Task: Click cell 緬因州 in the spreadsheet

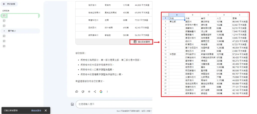Action: 192,22
